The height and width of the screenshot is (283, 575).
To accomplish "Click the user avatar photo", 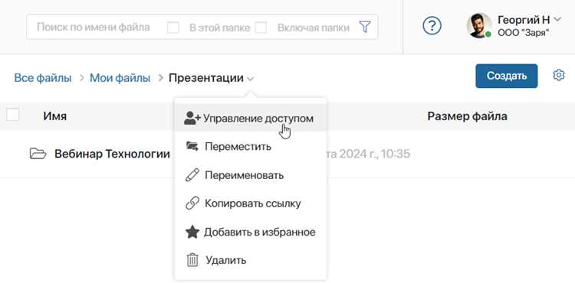I will click(x=479, y=25).
